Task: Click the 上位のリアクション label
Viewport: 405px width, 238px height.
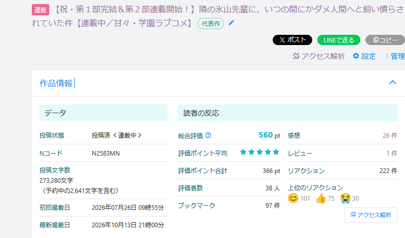Action: 315,188
